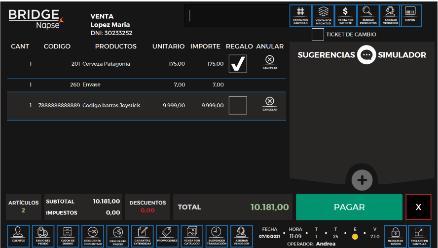Open Venta por Importe tool
Image resolution: width=438 pixels, height=248 pixels.
[x=346, y=16]
